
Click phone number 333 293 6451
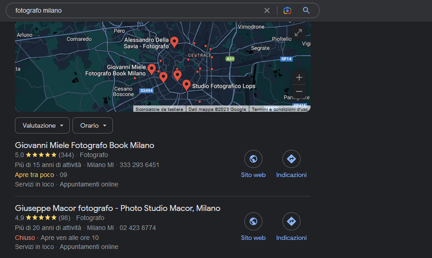pyautogui.click(x=140, y=165)
